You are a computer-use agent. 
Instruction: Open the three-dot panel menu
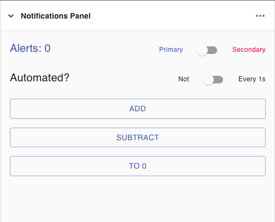260,16
